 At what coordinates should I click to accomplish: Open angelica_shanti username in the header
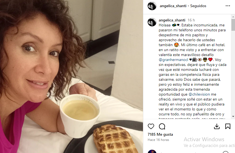click(x=173, y=6)
